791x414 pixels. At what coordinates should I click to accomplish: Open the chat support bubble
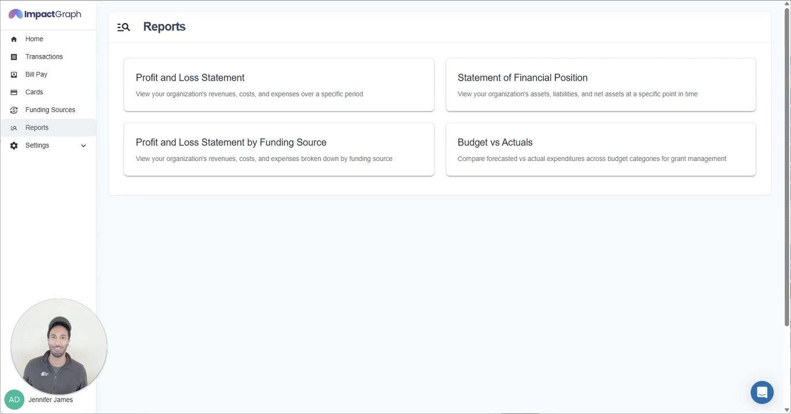click(x=762, y=393)
